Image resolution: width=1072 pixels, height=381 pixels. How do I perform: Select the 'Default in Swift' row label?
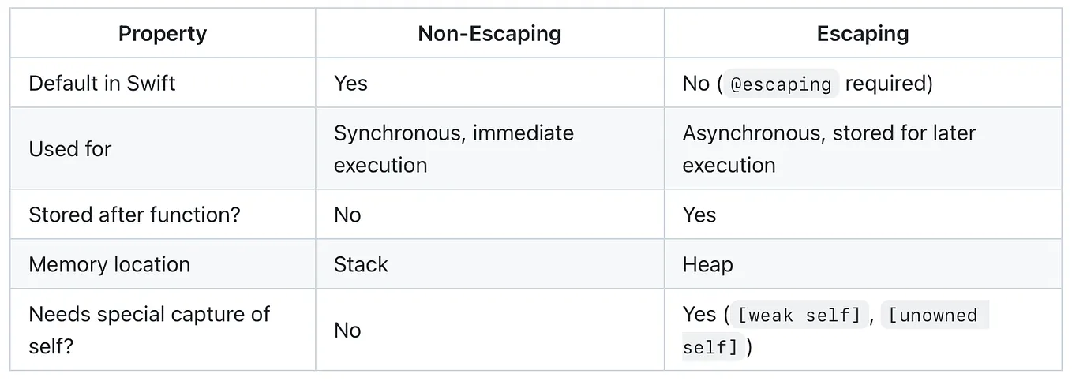(x=102, y=84)
